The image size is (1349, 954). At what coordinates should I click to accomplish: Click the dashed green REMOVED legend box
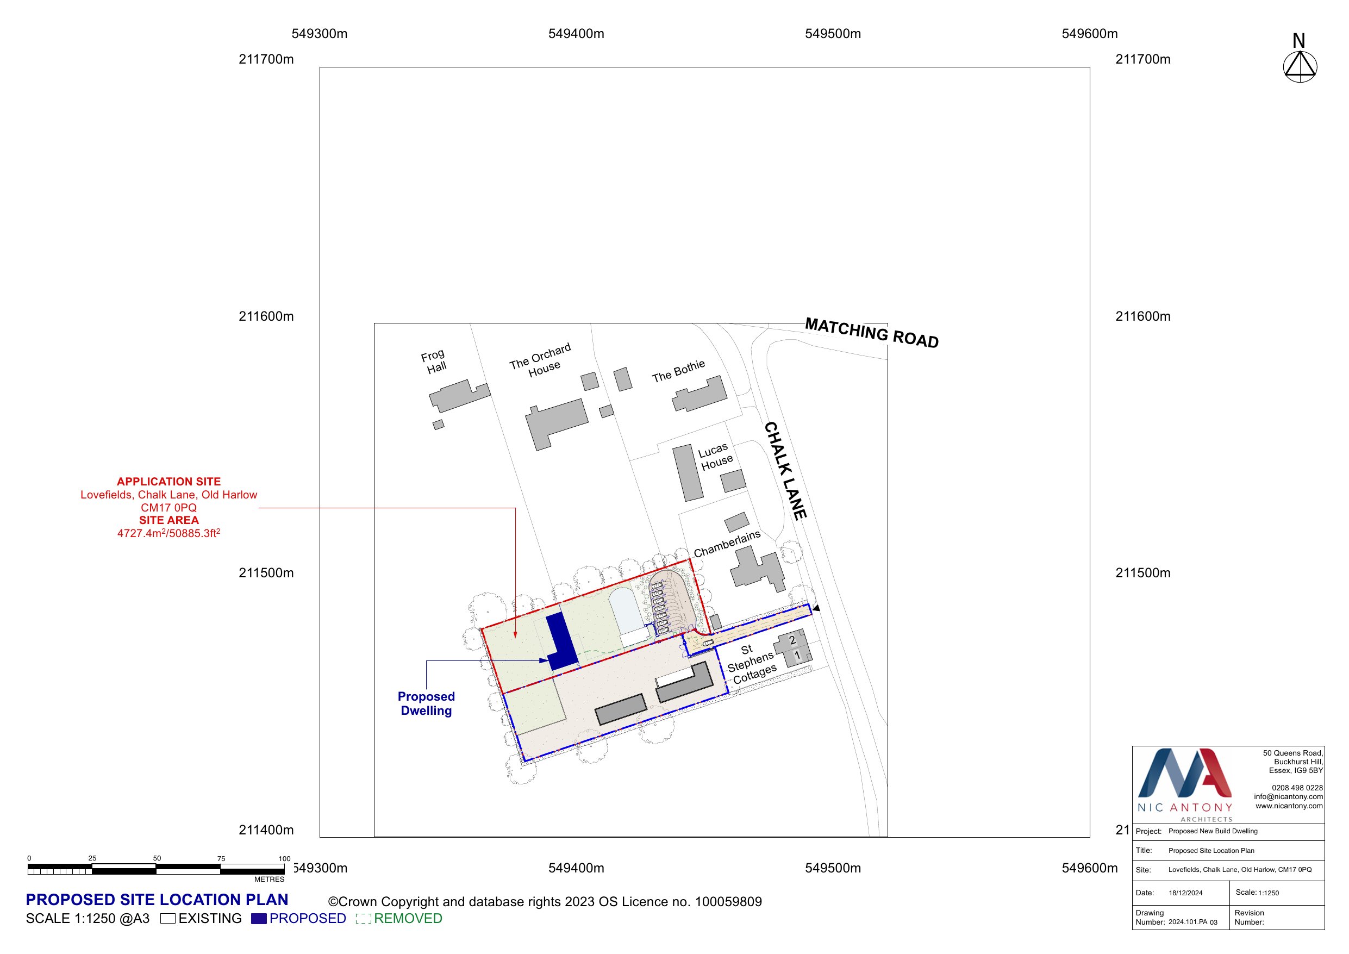(x=363, y=918)
